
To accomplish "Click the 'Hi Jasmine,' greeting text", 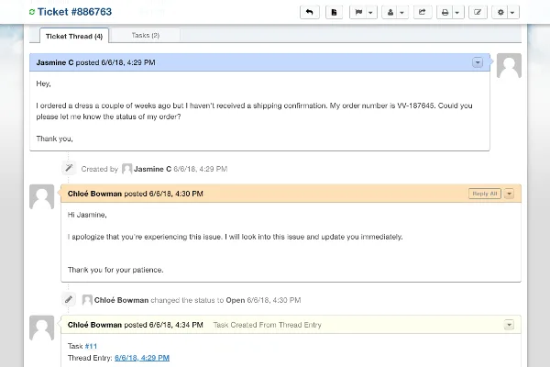I will (87, 215).
